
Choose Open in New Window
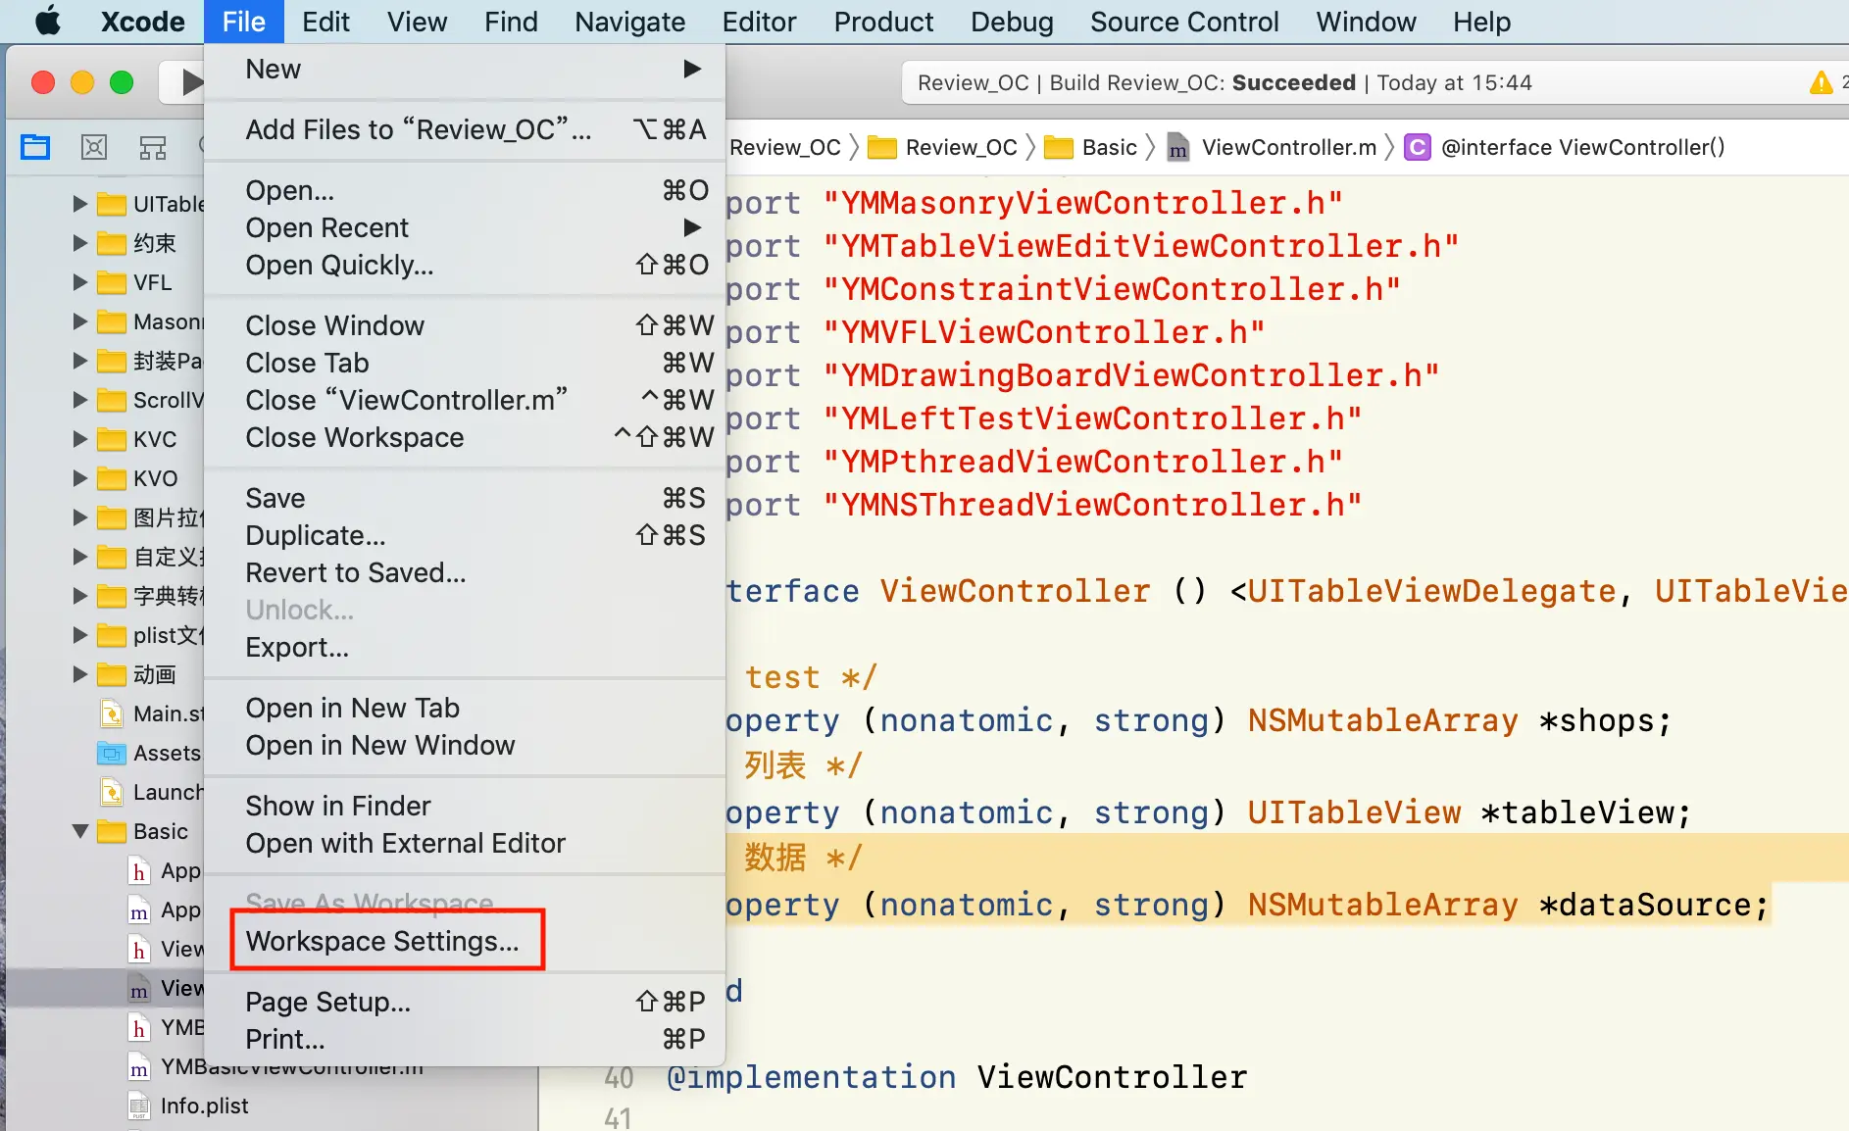coord(465,745)
